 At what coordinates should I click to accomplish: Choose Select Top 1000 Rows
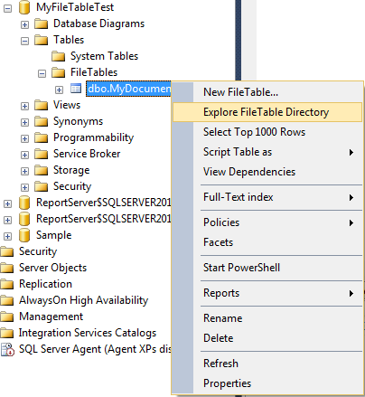tap(267, 132)
